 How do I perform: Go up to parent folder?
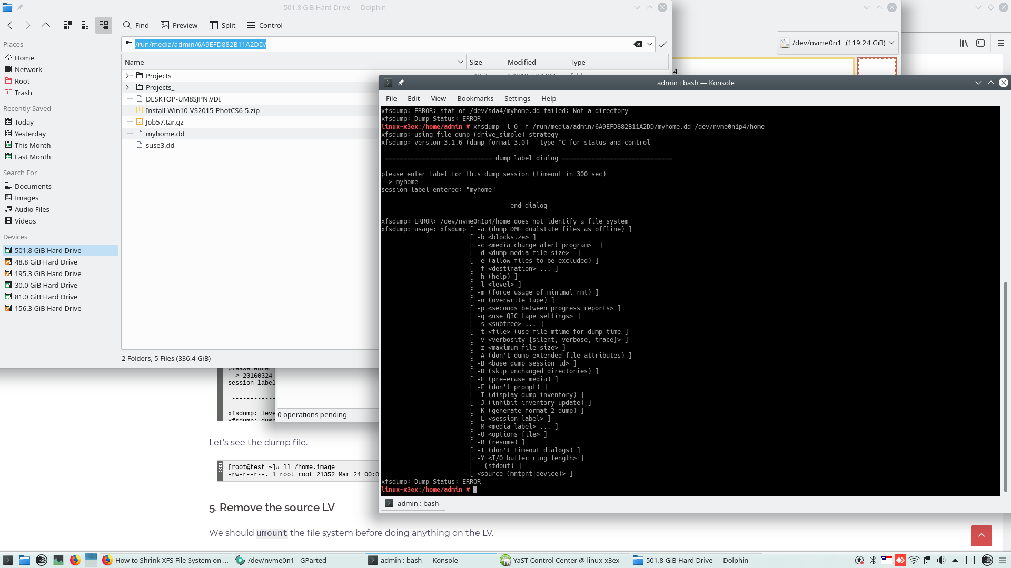pos(46,25)
